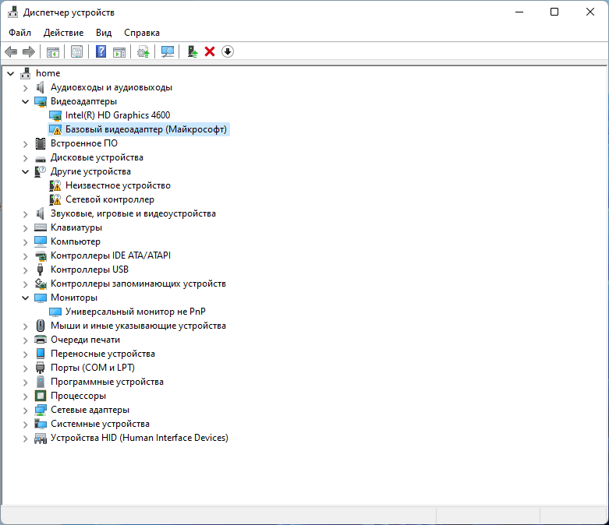609x525 pixels.
Task: Click the Процессоры CPU icon
Action: tap(41, 396)
